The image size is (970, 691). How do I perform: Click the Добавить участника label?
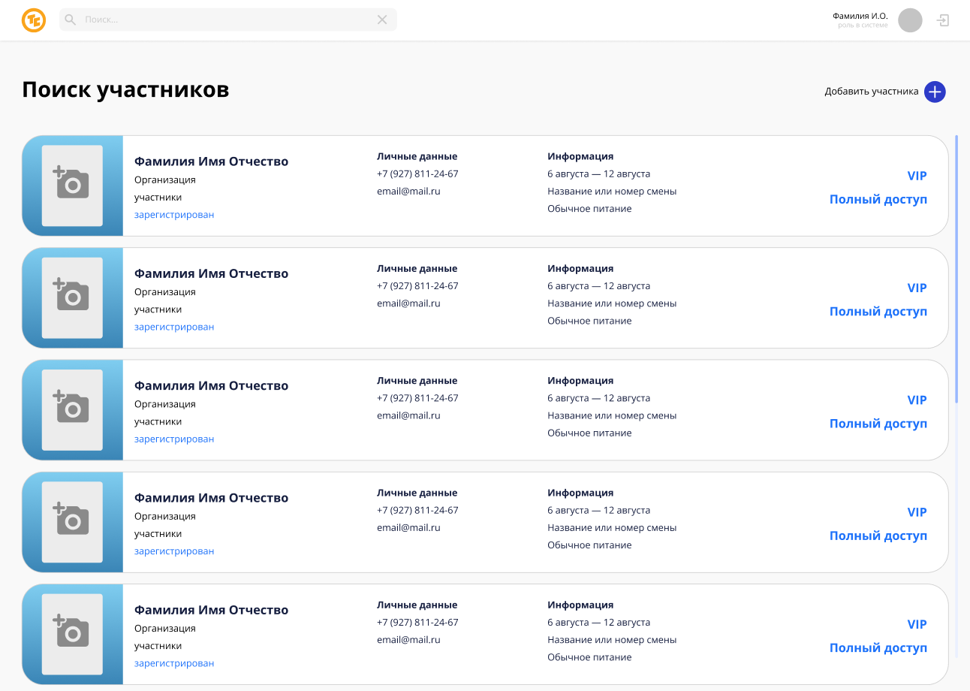click(x=871, y=92)
